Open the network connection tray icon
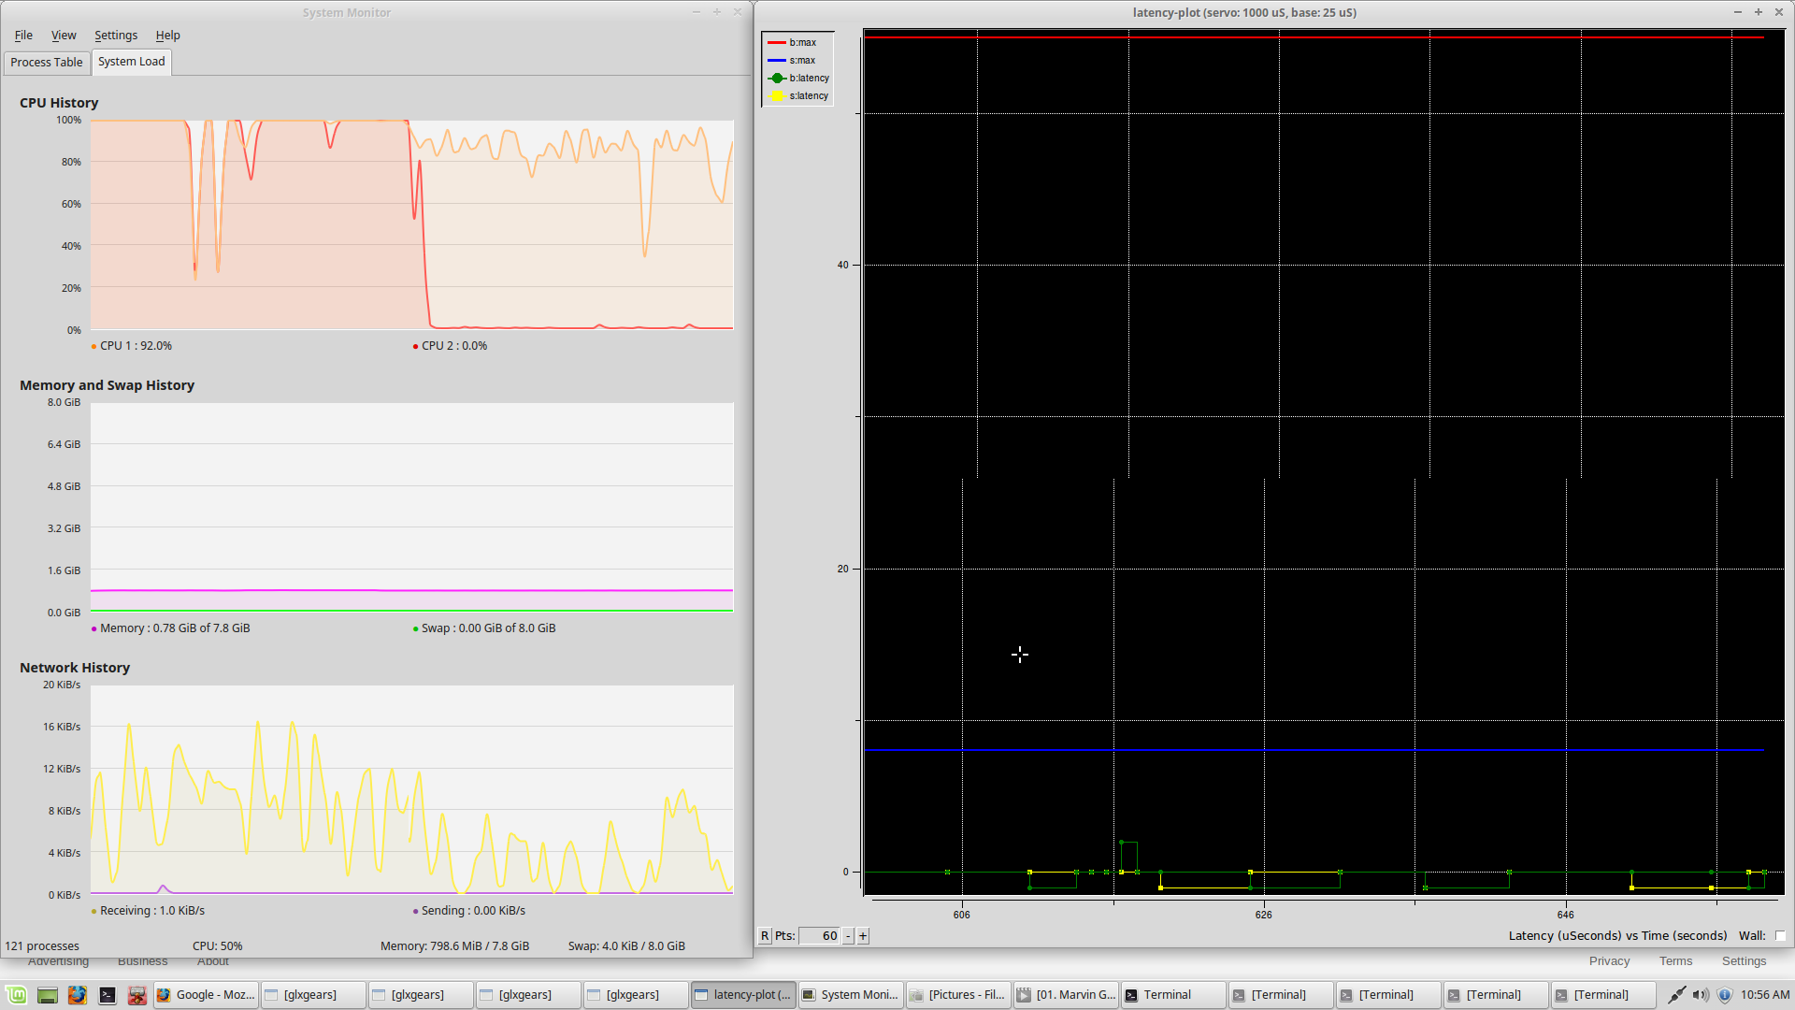 pos(1677,995)
